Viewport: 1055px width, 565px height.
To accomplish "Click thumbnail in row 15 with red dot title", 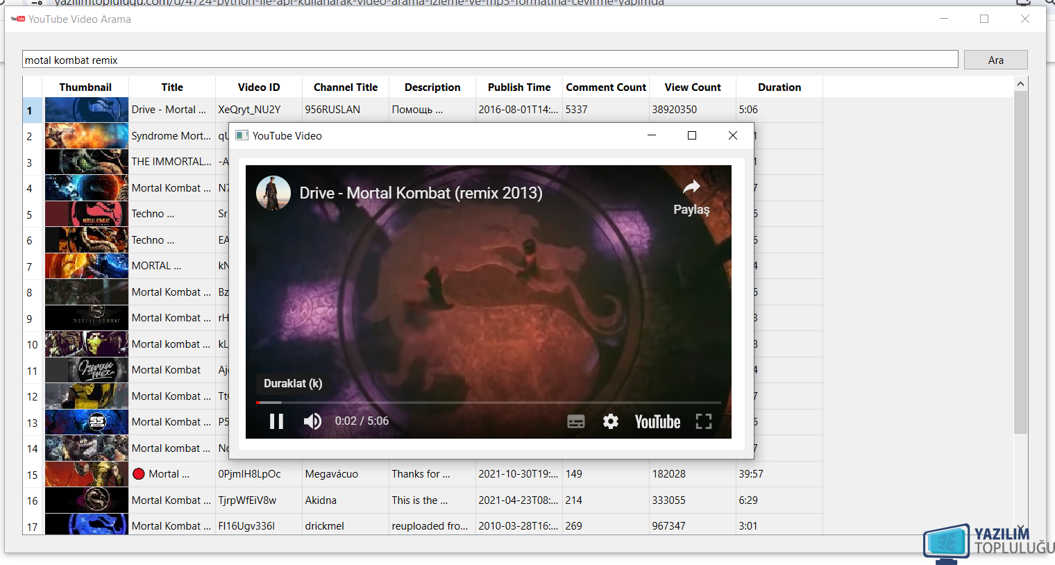I will click(x=87, y=474).
